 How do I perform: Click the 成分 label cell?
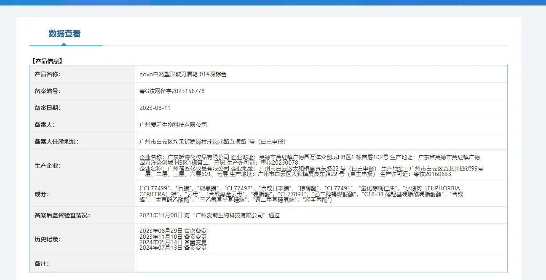click(83, 194)
